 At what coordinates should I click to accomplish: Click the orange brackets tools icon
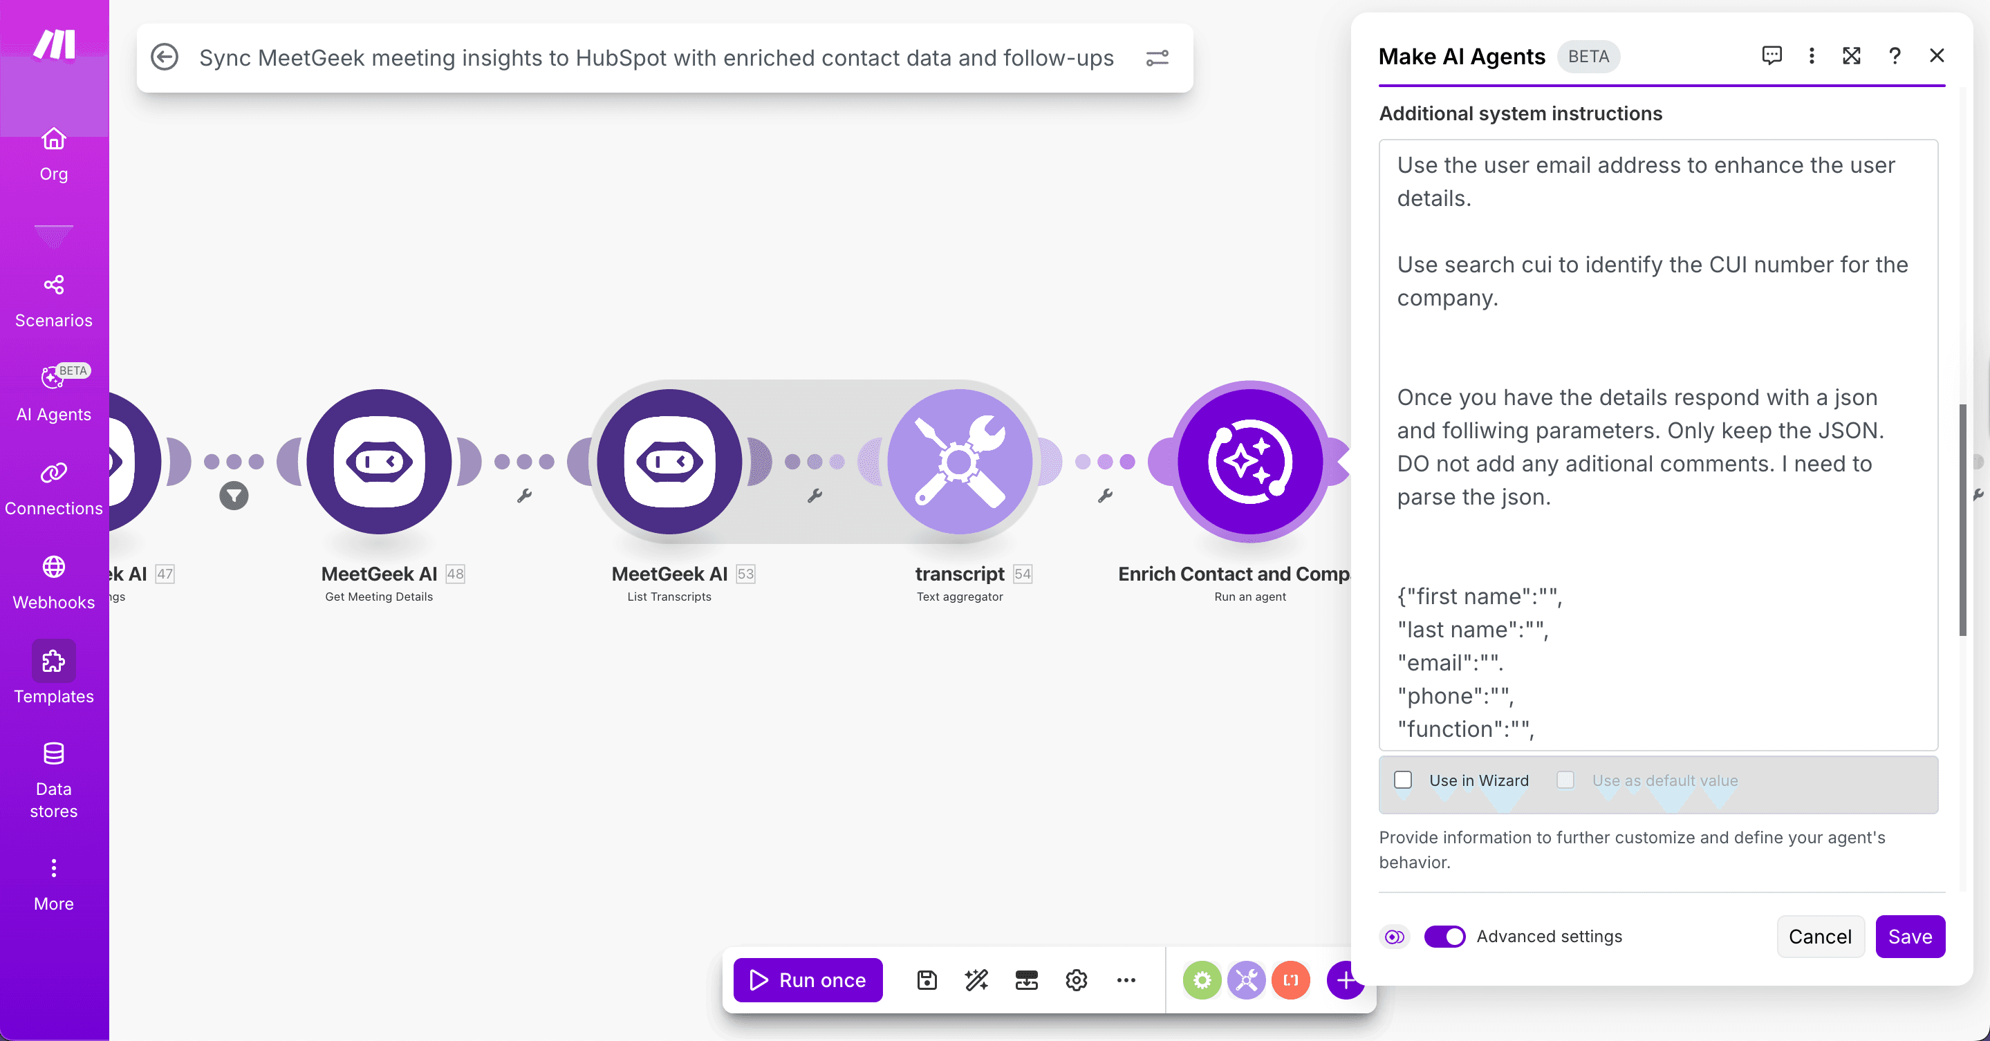pos(1290,980)
